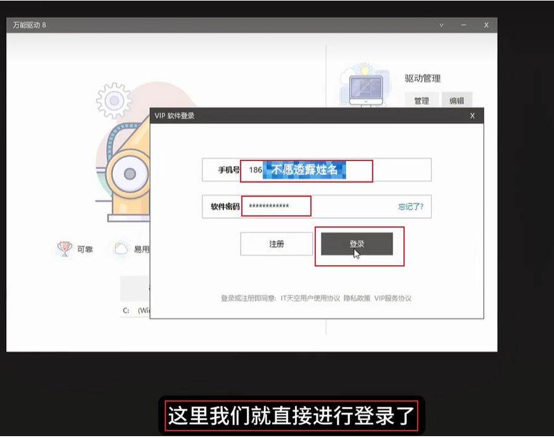Click the gear icon in the illustration
The image size is (554, 438).
tap(114, 99)
